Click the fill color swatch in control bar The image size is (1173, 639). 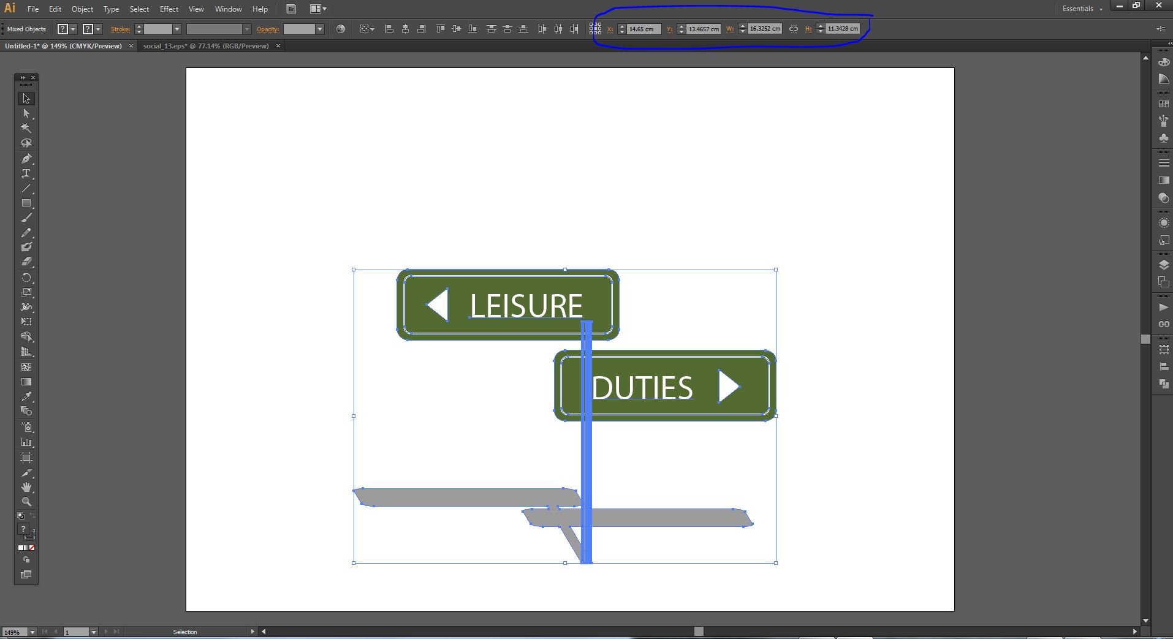click(x=63, y=29)
